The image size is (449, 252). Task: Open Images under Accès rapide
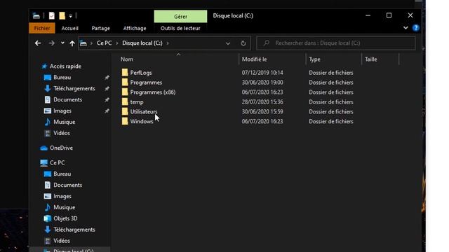click(62, 111)
